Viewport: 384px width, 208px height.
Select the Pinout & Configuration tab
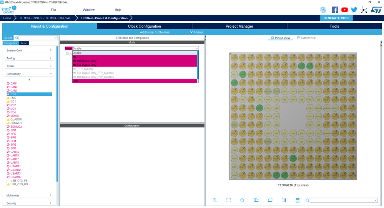pyautogui.click(x=50, y=26)
